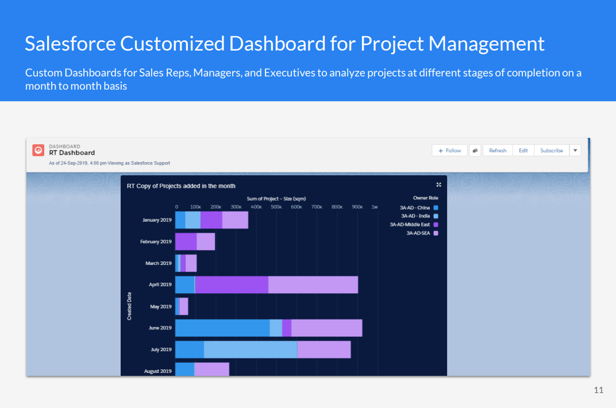Click the RT Dashboard title
This screenshot has width=616, height=408.
(72, 153)
